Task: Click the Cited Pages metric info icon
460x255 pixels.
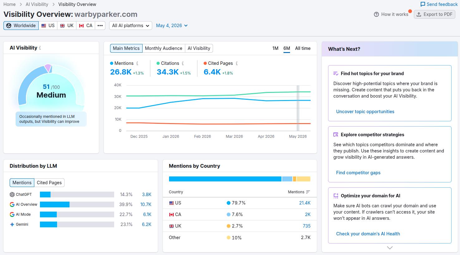Action: (237, 63)
